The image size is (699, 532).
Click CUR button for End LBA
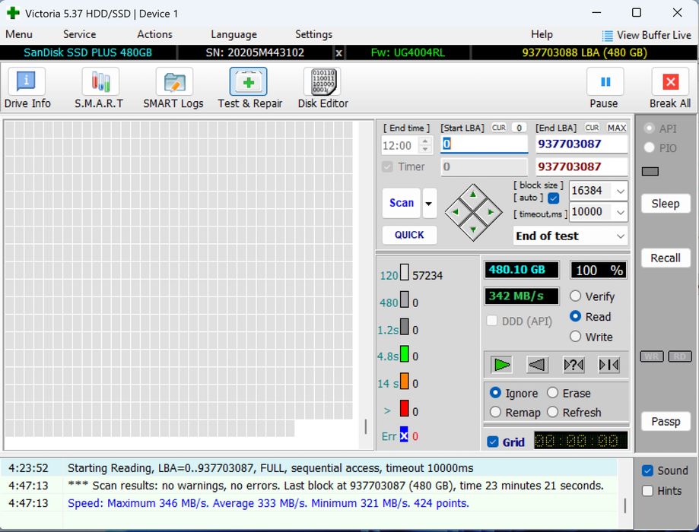592,128
